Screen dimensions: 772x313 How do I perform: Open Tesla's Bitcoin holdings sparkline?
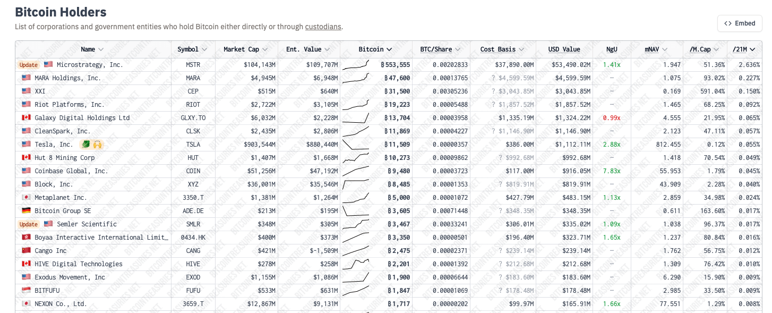(356, 145)
